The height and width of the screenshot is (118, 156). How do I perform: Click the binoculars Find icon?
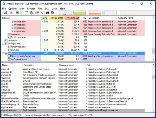[x=48, y=13]
